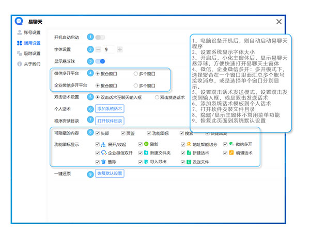
Task: Click the 通用设置 grid icon
Action: coord(20,43)
